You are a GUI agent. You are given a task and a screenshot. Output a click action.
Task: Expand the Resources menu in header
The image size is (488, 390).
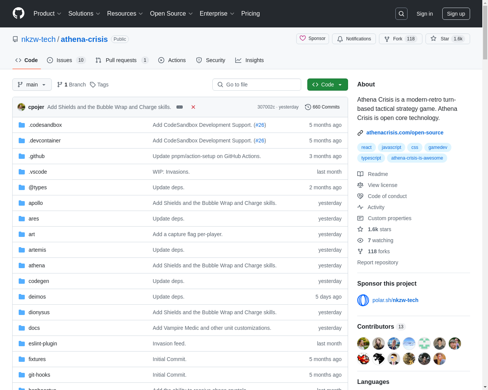(x=125, y=13)
